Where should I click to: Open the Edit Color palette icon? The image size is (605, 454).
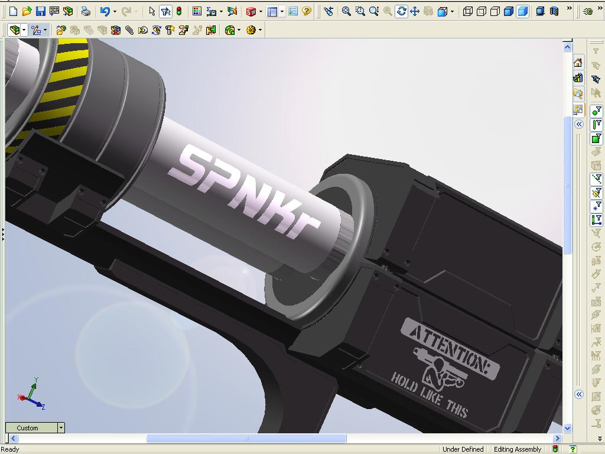pos(197,11)
